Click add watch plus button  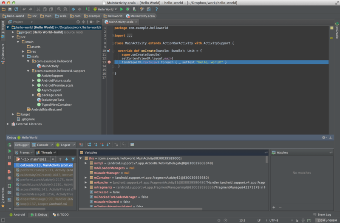tap(274, 207)
